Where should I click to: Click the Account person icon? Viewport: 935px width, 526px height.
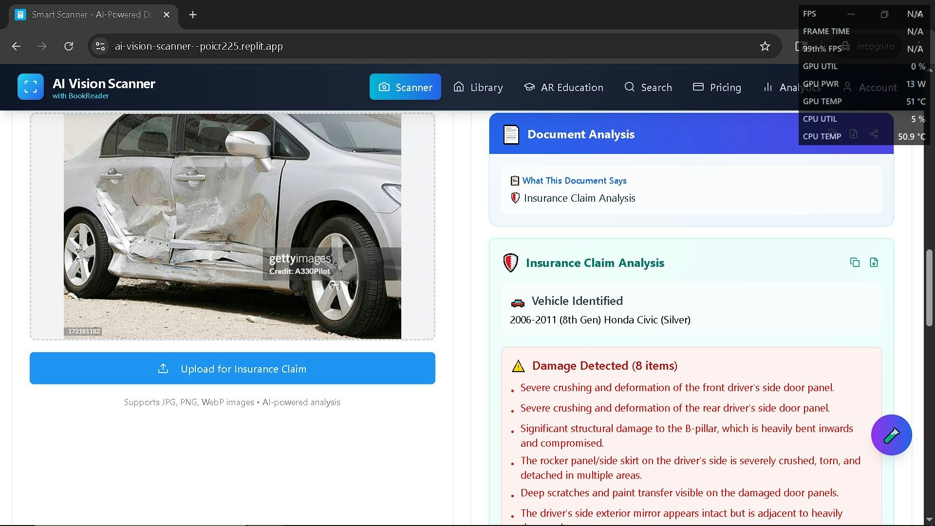tap(847, 87)
